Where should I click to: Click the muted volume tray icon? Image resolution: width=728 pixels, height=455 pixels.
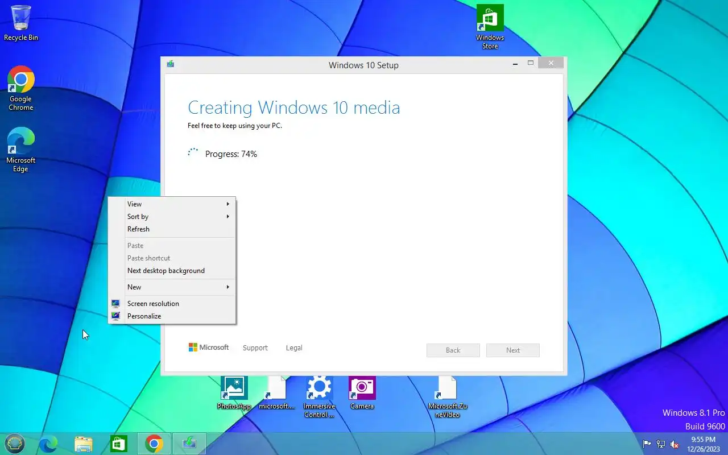[x=675, y=444]
